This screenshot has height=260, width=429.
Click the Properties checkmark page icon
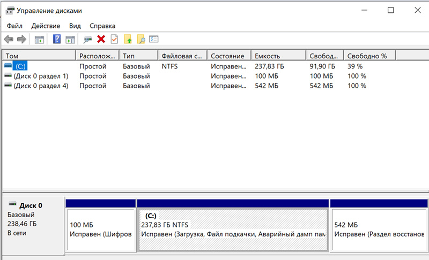(x=114, y=39)
